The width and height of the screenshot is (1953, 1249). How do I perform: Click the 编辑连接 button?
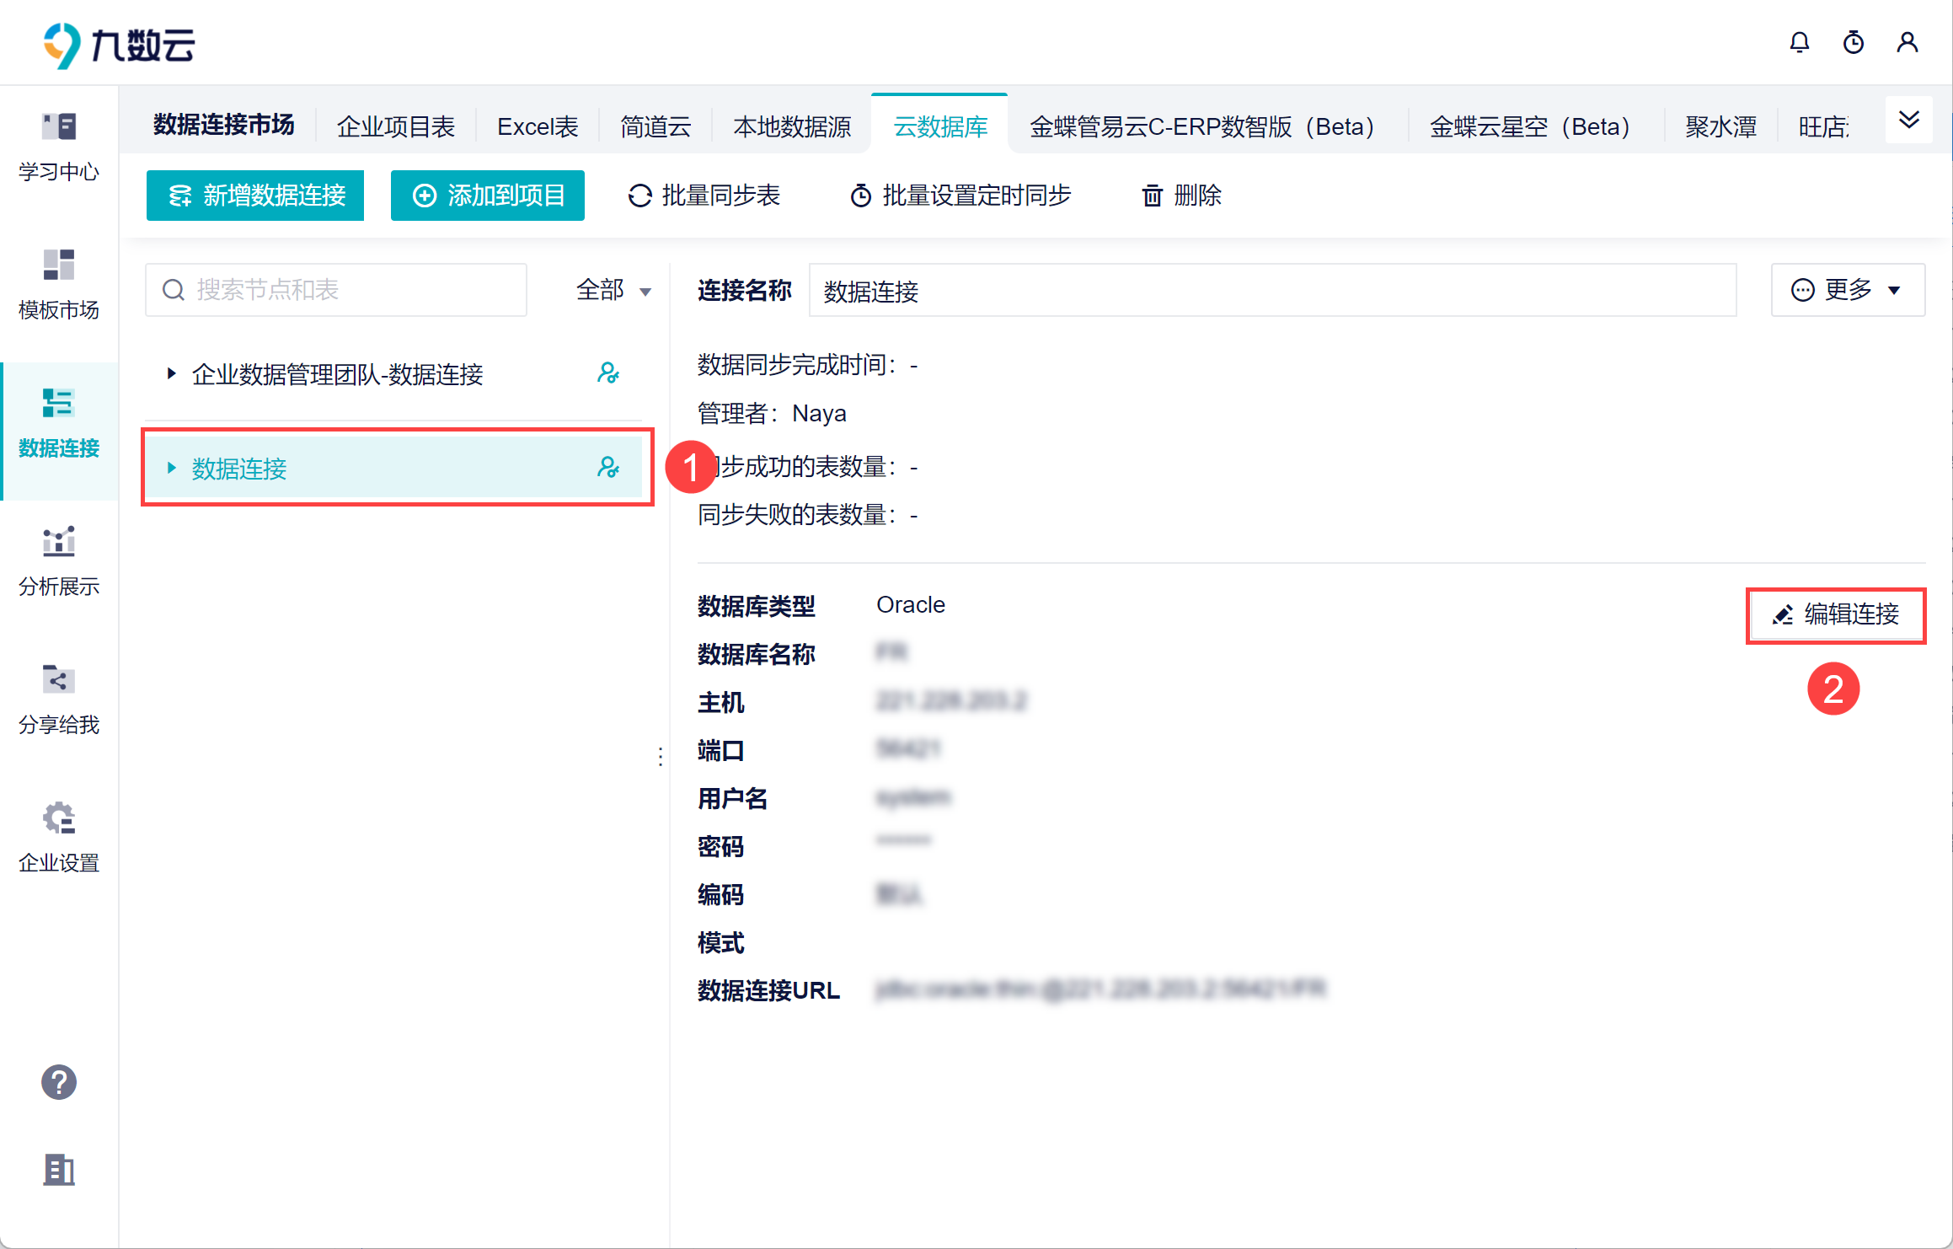(x=1836, y=615)
